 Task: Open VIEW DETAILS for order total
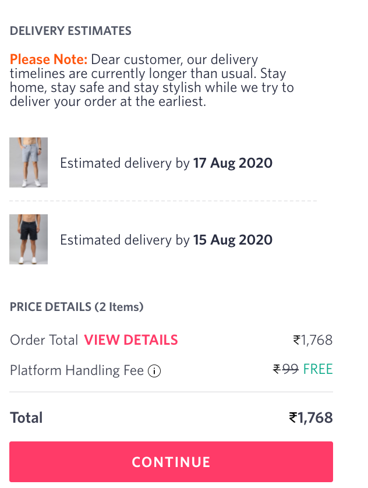[x=131, y=340]
